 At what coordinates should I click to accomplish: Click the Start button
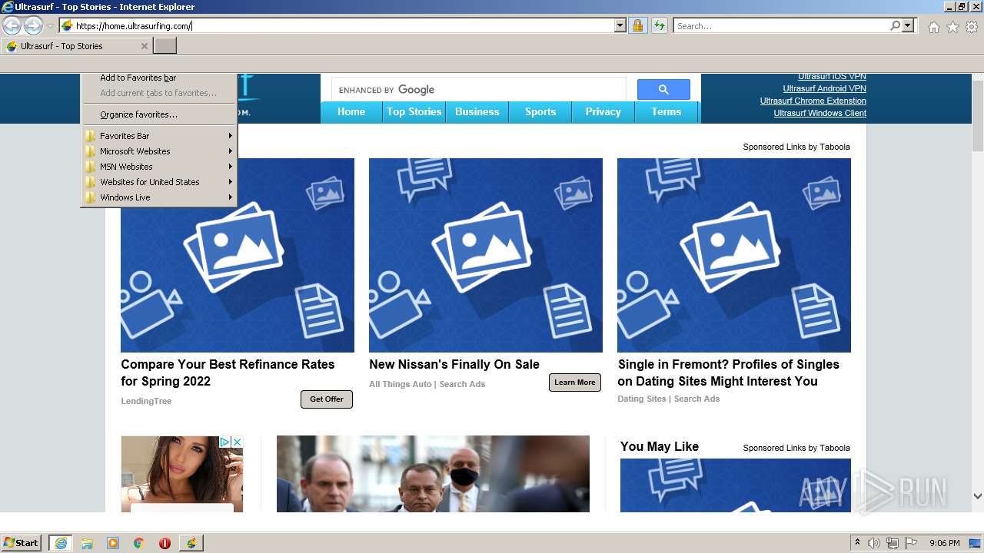[22, 543]
